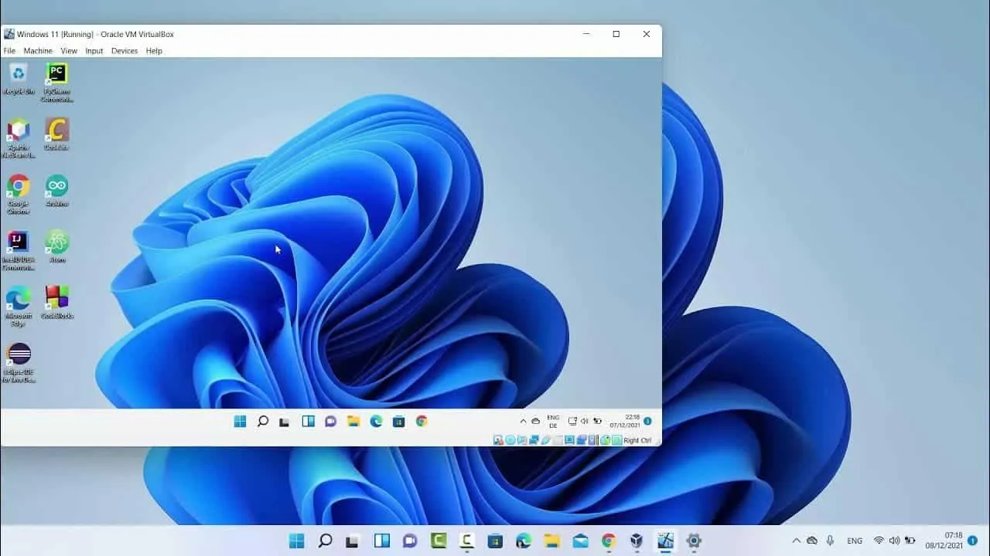Expand hidden icons in the guest tray
This screenshot has width=990, height=556.
pyautogui.click(x=523, y=421)
